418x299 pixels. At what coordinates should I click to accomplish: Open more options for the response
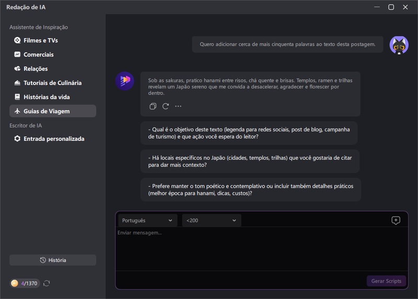tap(178, 106)
